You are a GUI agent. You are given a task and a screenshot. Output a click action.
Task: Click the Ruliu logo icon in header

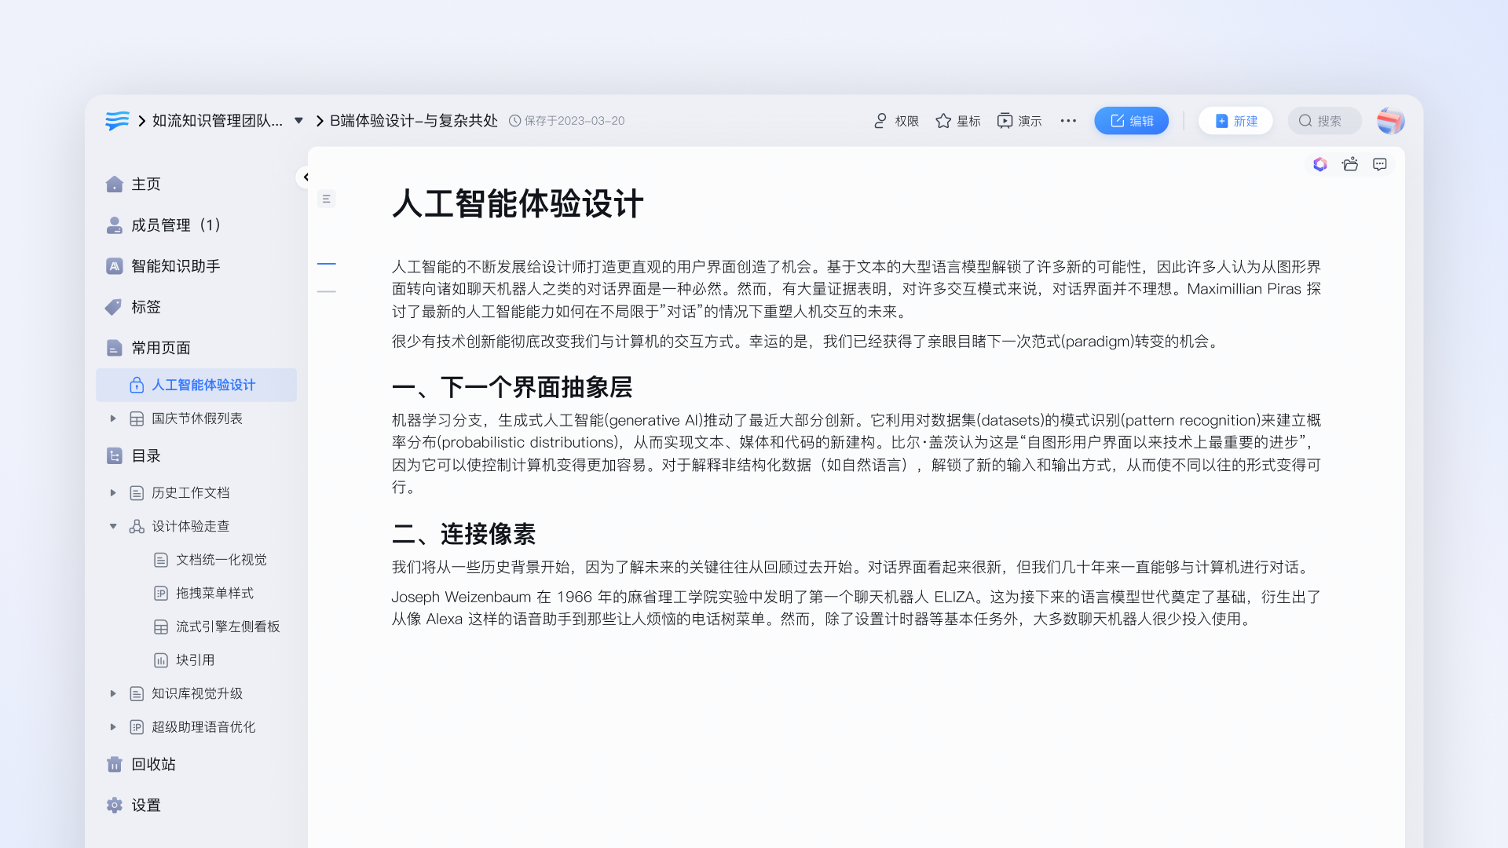(117, 120)
